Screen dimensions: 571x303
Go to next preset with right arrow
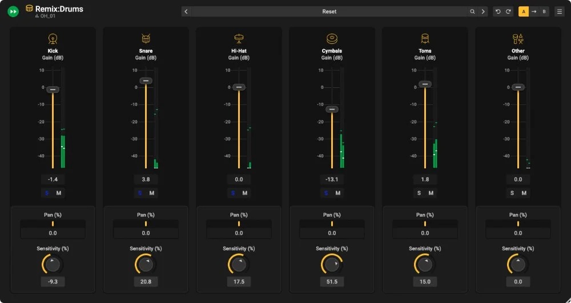[483, 11]
